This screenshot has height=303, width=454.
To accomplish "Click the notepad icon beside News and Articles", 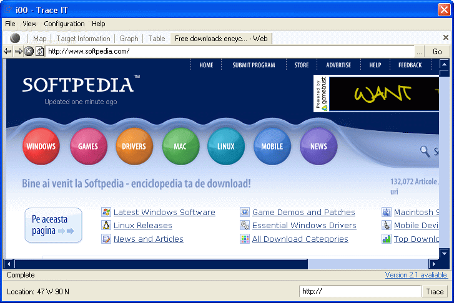I will click(x=106, y=239).
